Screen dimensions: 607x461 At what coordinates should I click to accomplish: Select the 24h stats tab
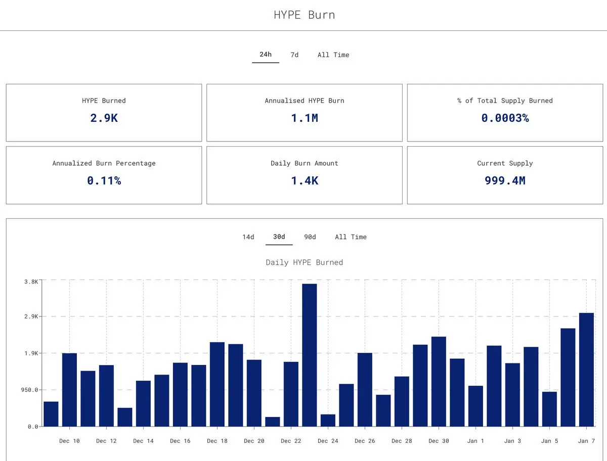click(266, 55)
